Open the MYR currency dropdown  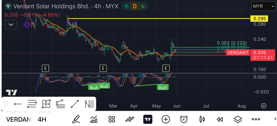coord(263,6)
